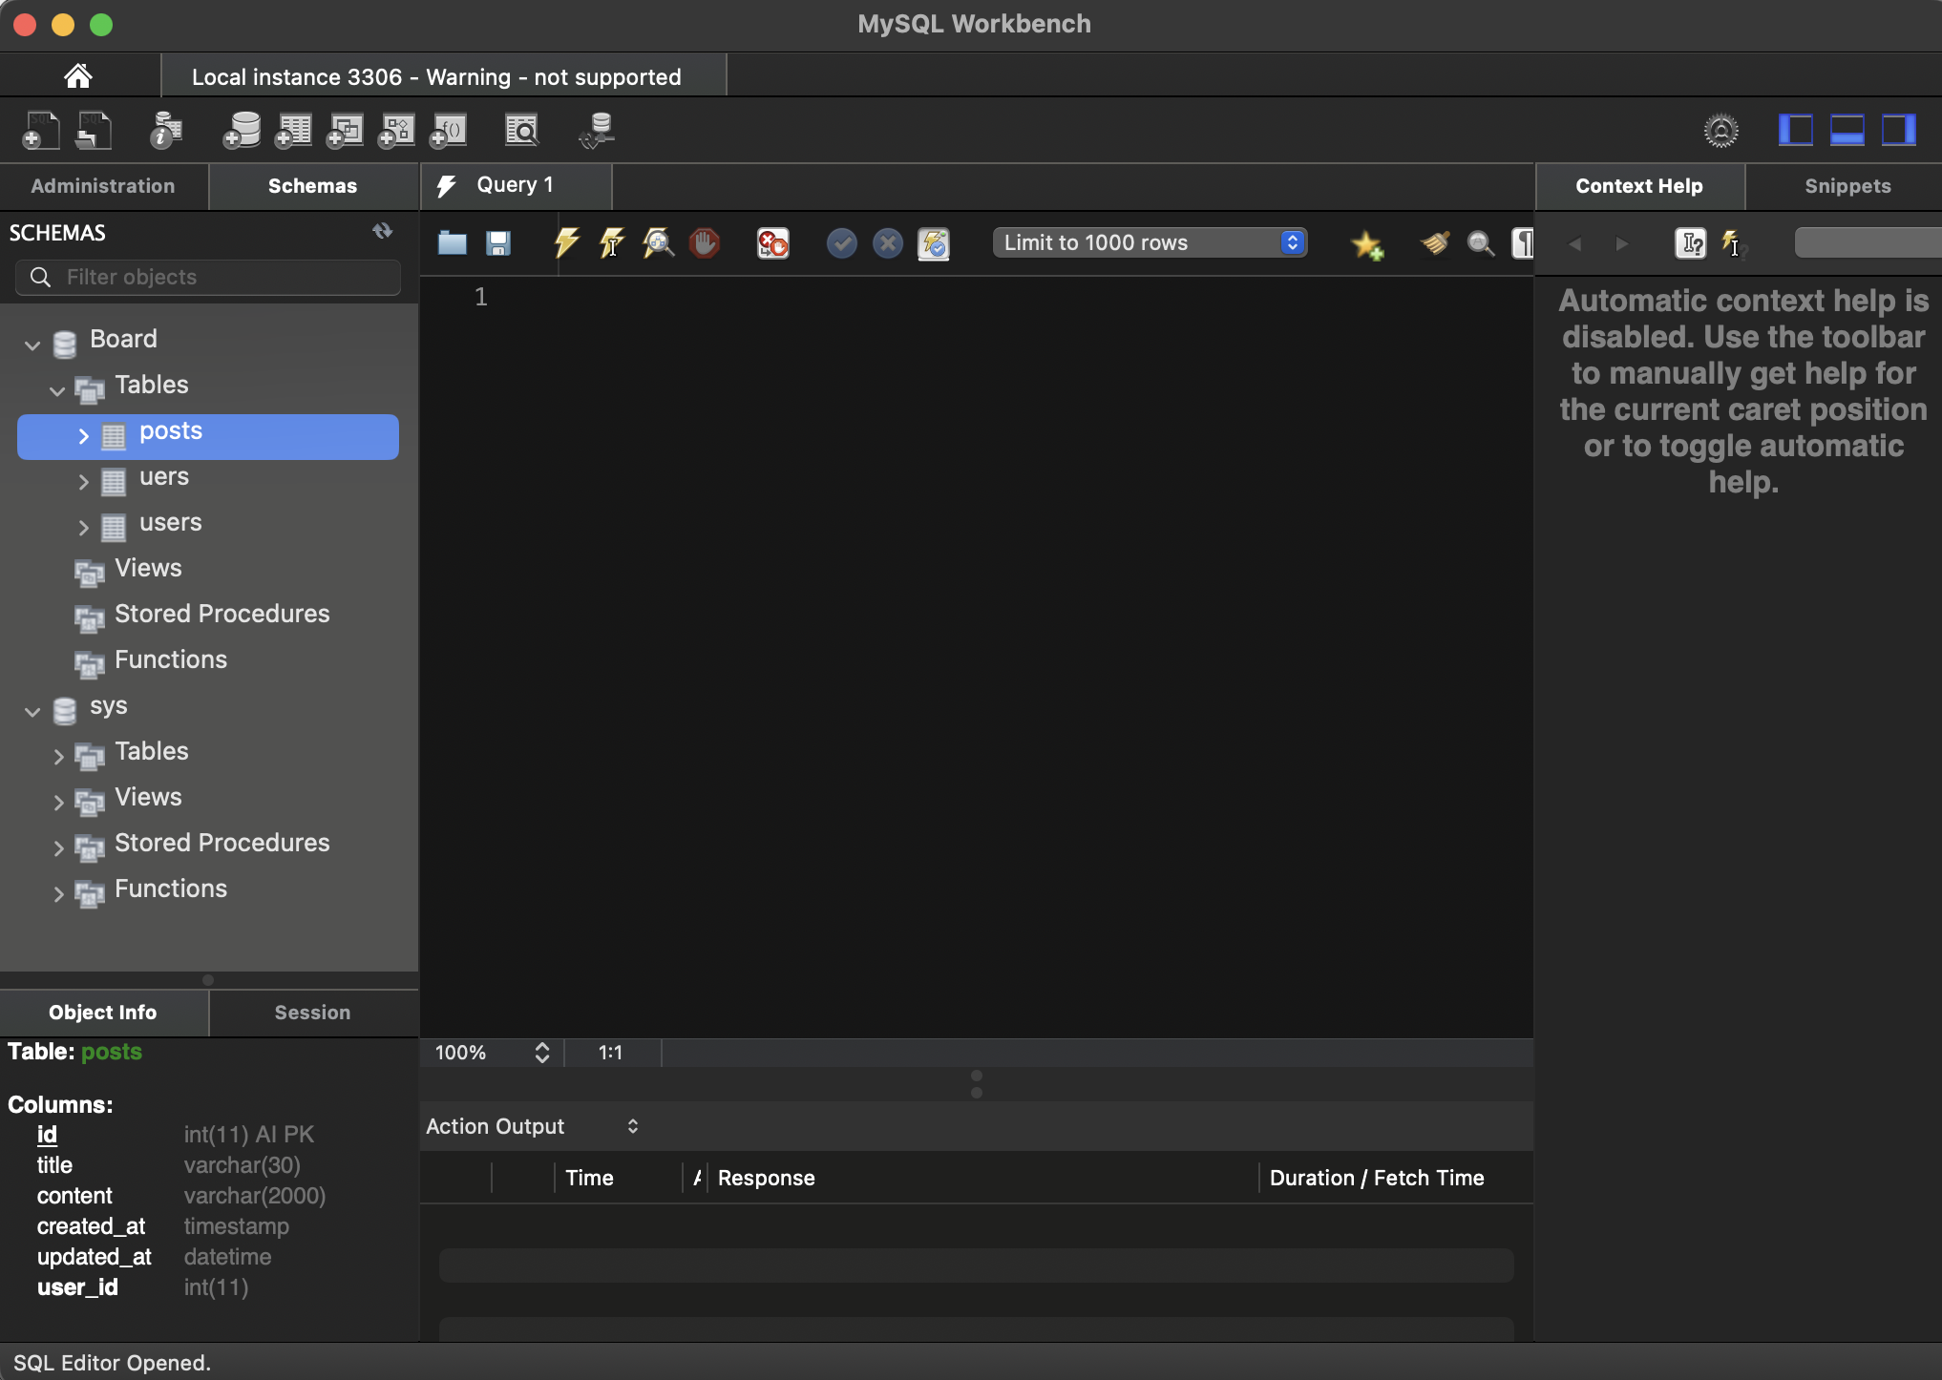Click the Stop execution red hand icon

click(705, 243)
